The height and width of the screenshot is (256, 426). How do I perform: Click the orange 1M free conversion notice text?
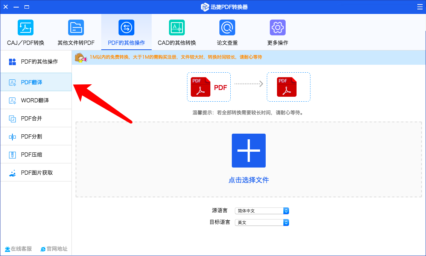tap(176, 57)
